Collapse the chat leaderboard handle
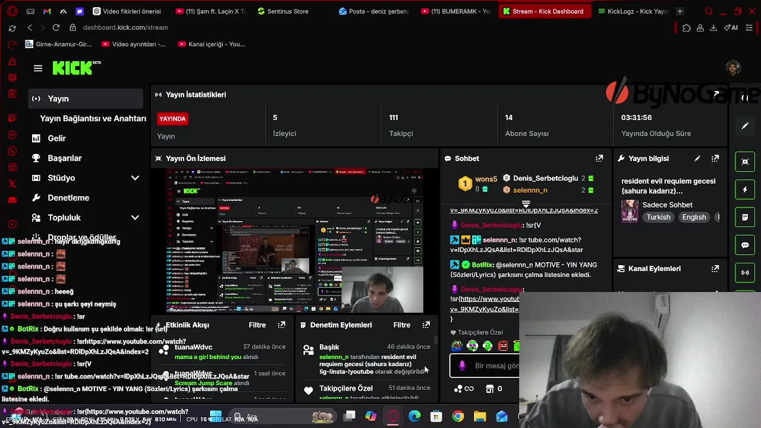Screen dimensions: 761x428 [526, 204]
